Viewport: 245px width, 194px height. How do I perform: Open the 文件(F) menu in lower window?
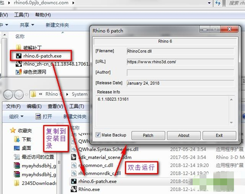point(13,107)
